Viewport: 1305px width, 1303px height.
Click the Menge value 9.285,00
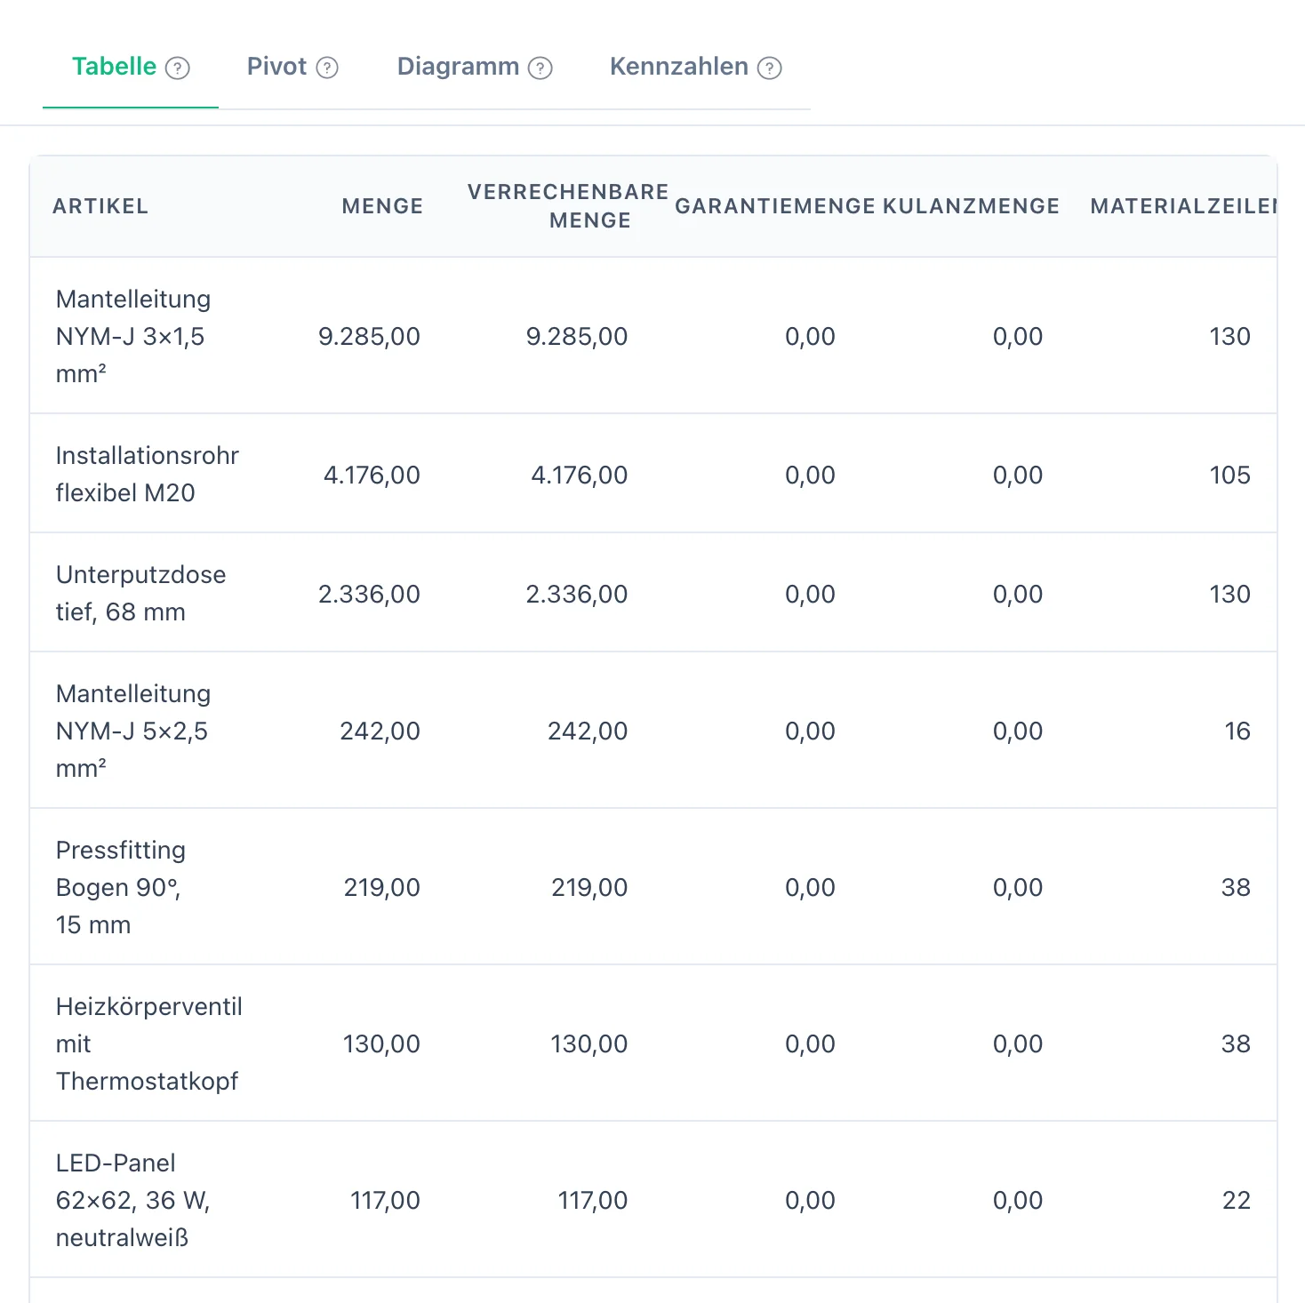tap(369, 336)
